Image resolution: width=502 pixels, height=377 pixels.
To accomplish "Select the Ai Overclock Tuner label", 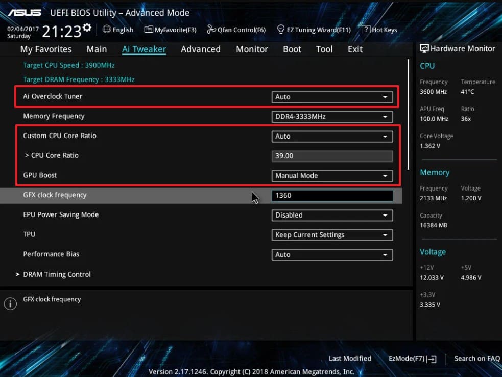I will 53,96.
